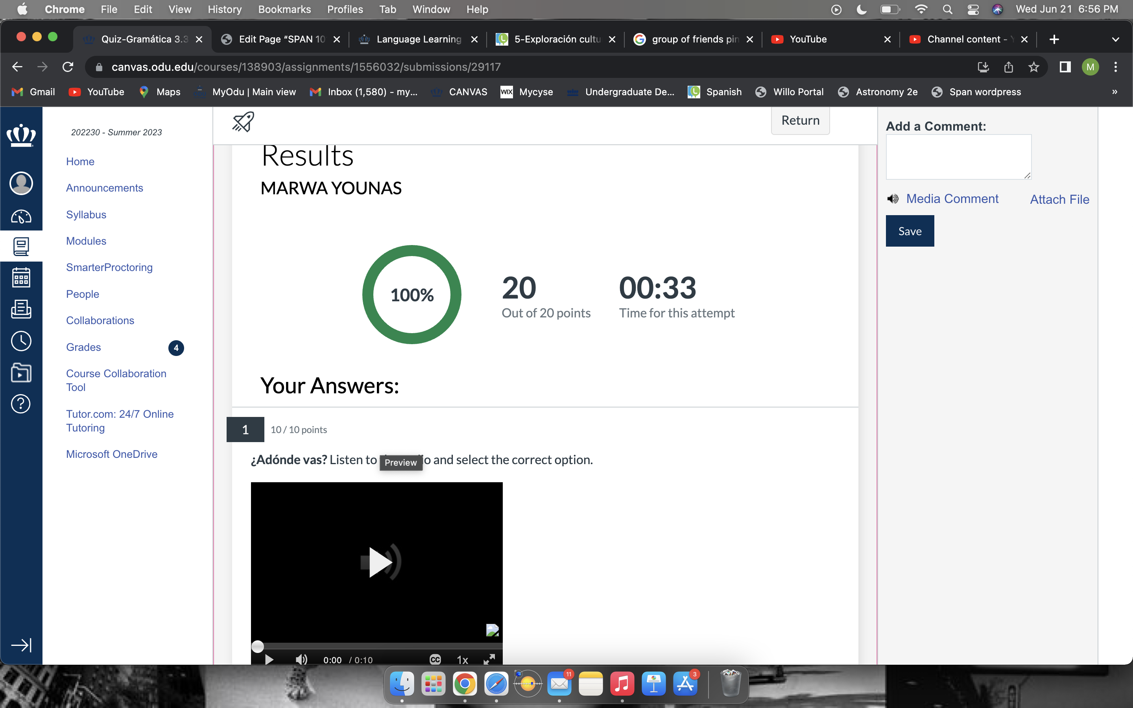Open Finder from the Dock
1133x708 pixels.
[402, 684]
